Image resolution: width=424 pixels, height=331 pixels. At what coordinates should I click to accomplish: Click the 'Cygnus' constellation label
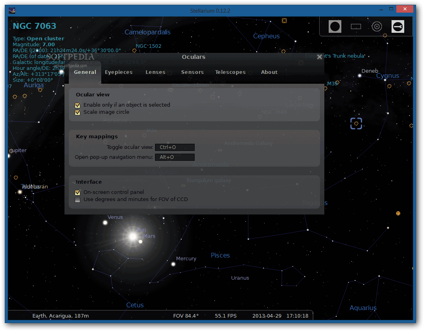(x=388, y=76)
